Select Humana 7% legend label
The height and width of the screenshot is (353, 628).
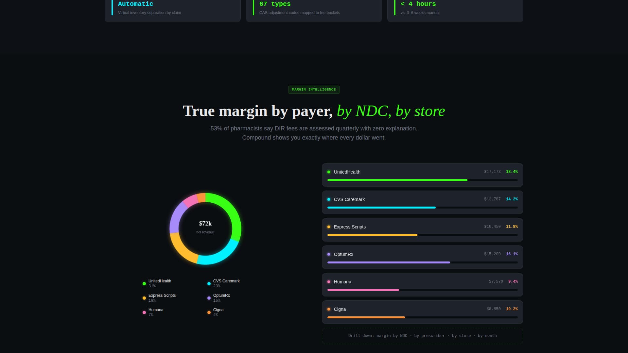click(156, 312)
